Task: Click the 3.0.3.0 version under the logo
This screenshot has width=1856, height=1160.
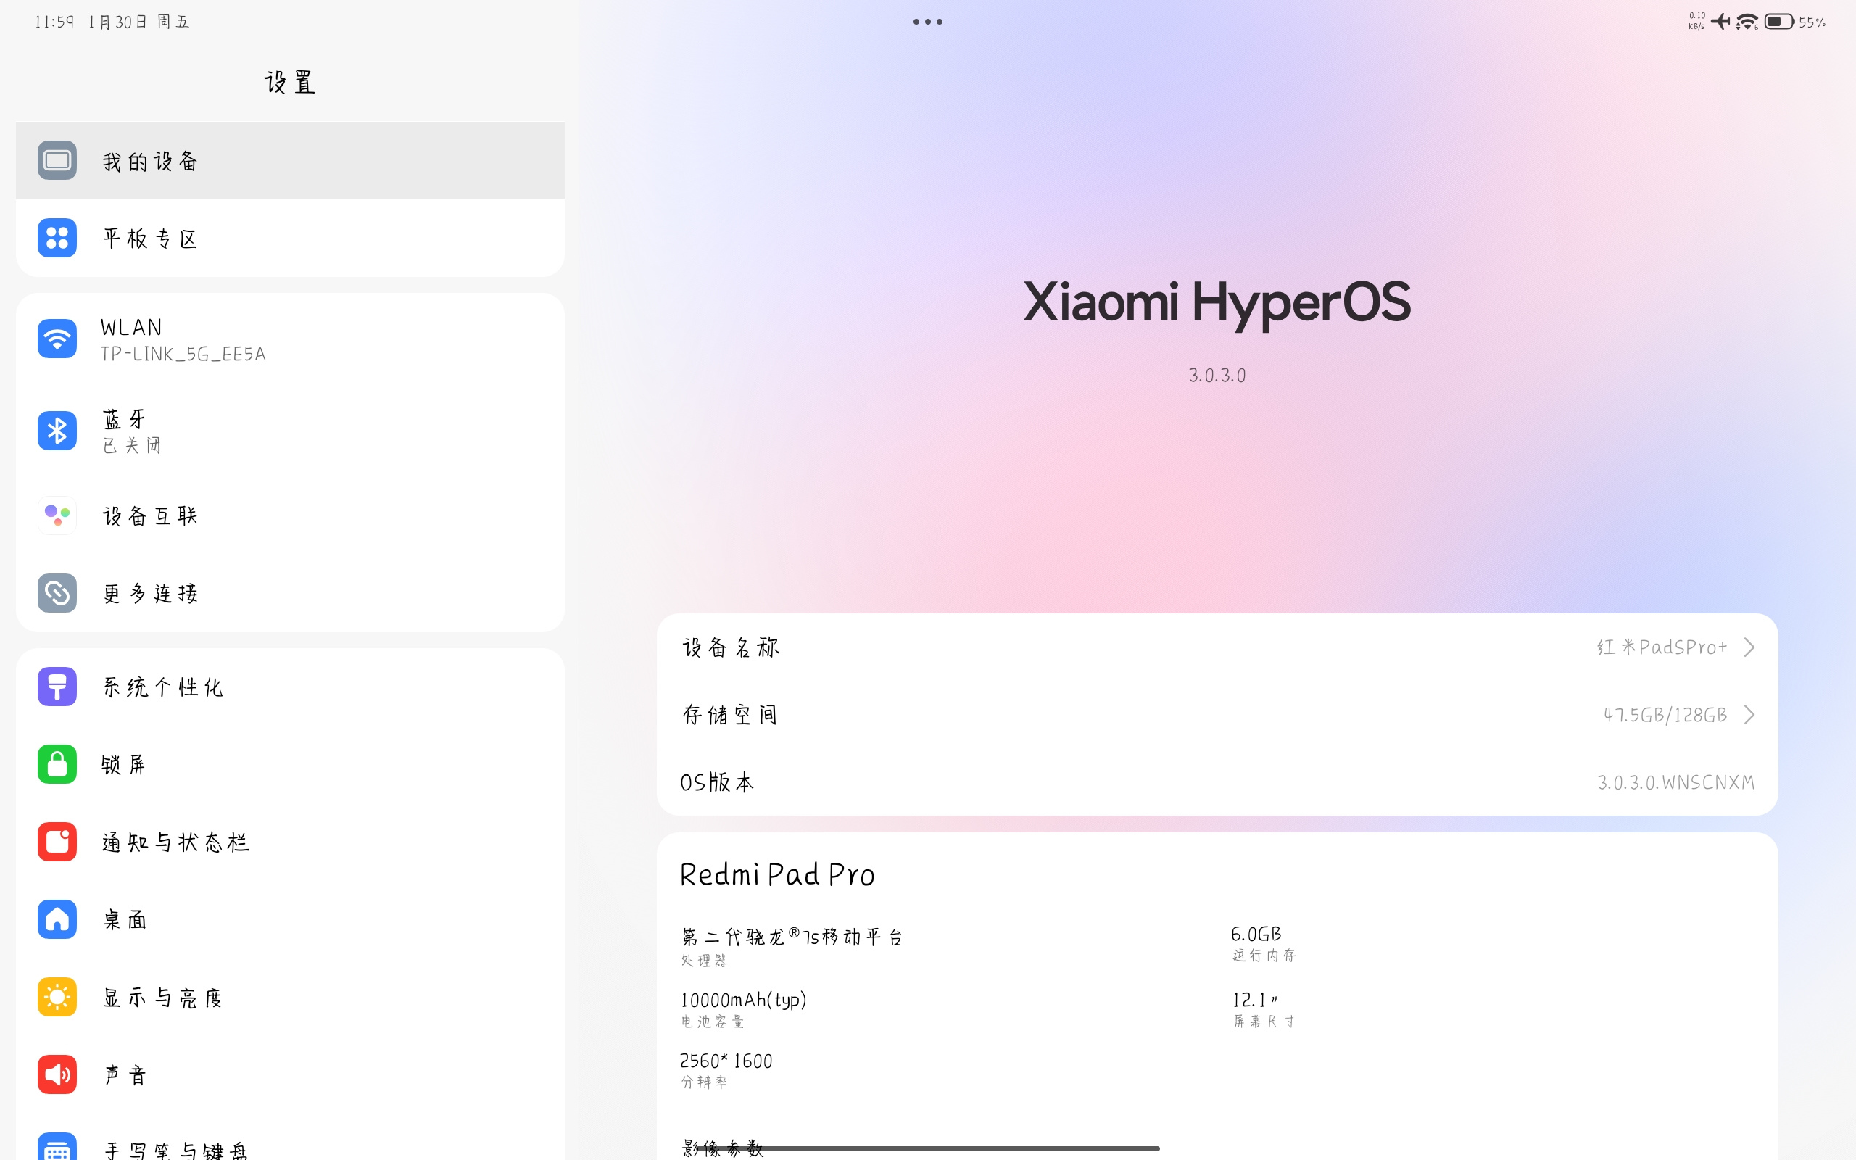Action: click(x=1217, y=375)
